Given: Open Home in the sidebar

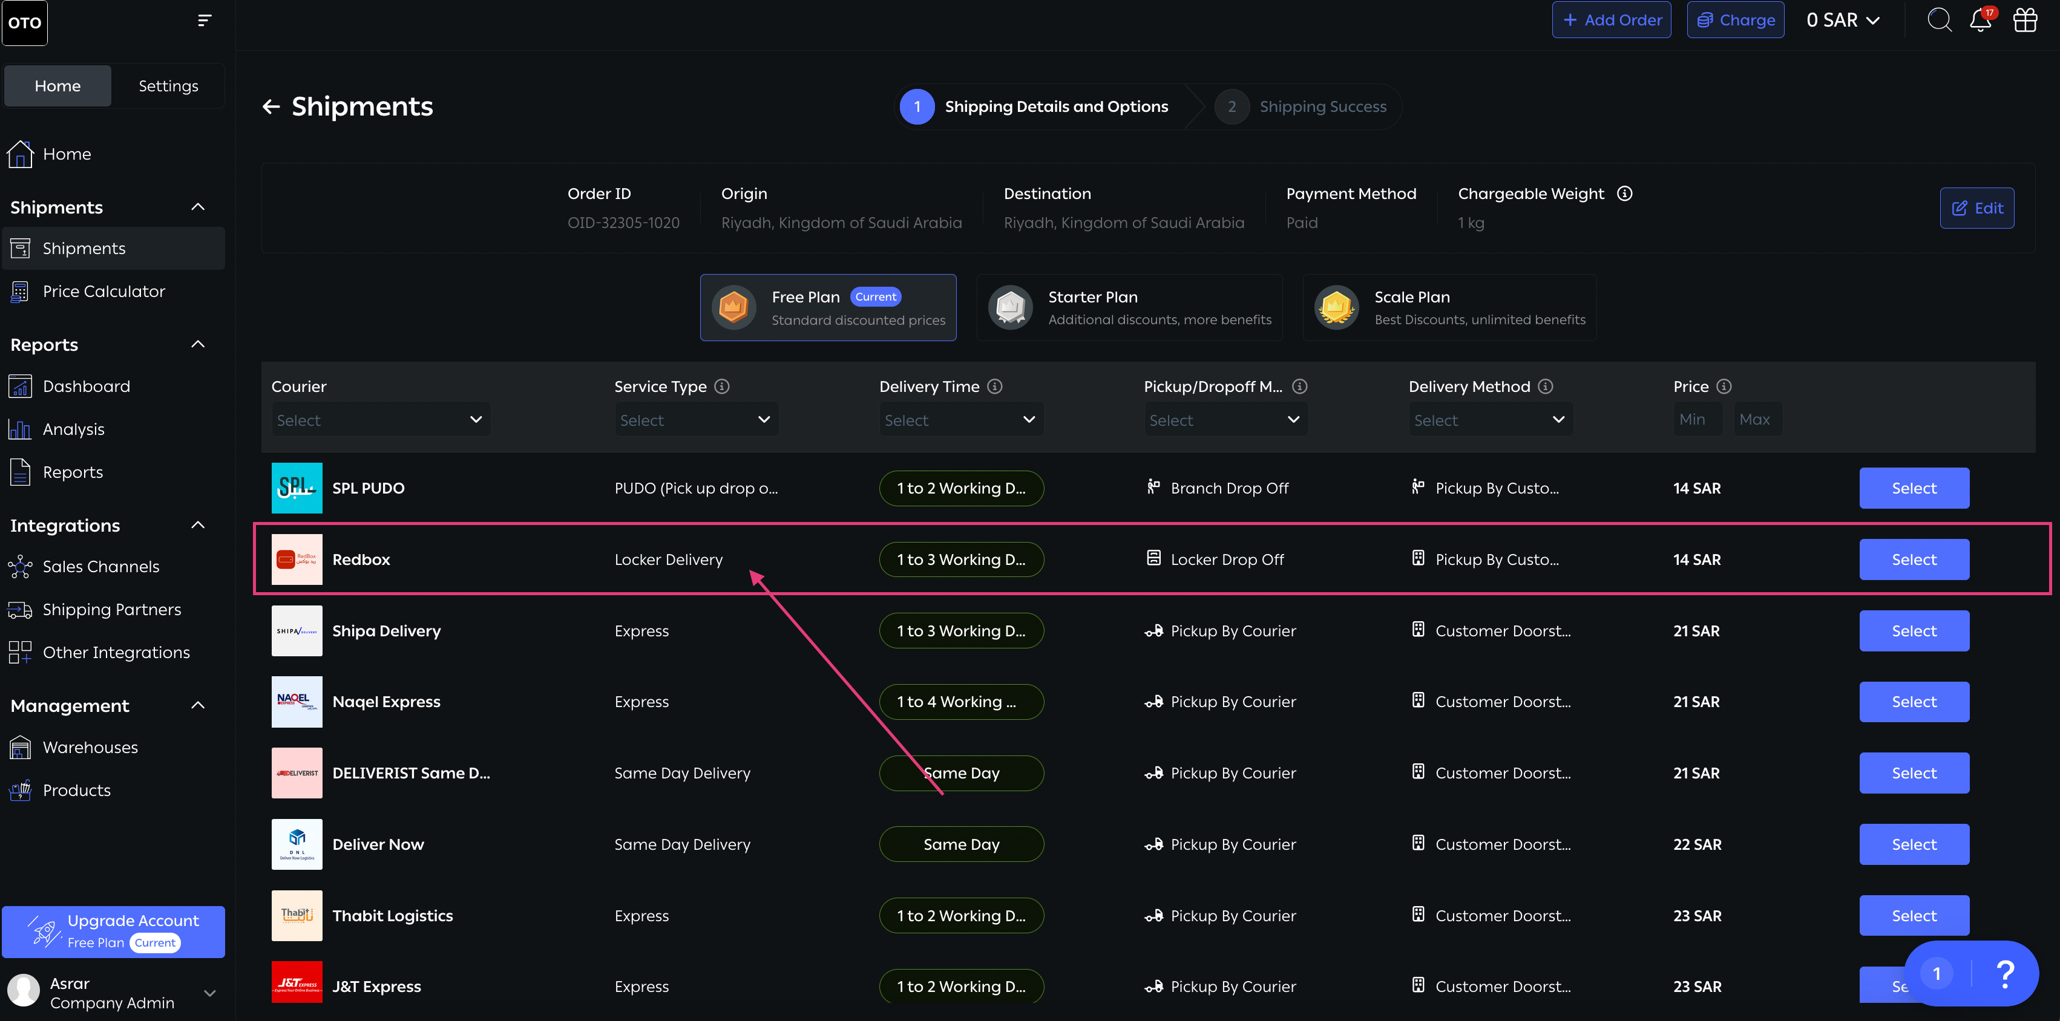Looking at the screenshot, I should click(x=113, y=154).
